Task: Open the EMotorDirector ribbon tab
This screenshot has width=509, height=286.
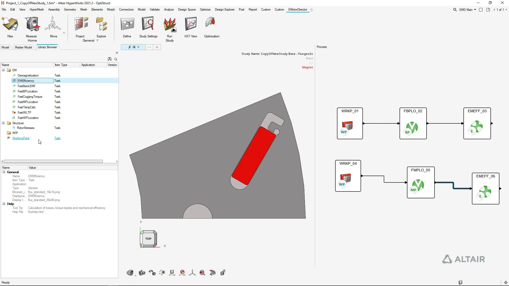Action: point(298,10)
